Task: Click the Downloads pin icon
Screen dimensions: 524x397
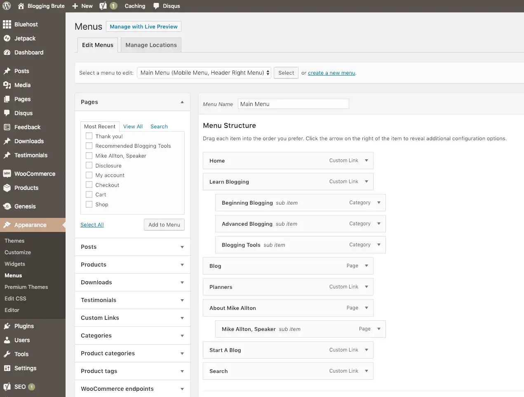Action: [x=7, y=141]
